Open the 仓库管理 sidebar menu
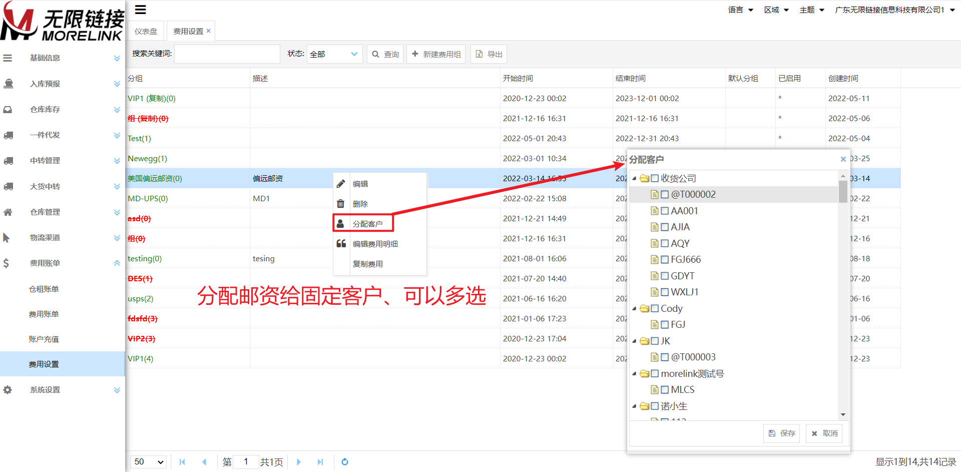The width and height of the screenshot is (961, 472). pyautogui.click(x=62, y=212)
